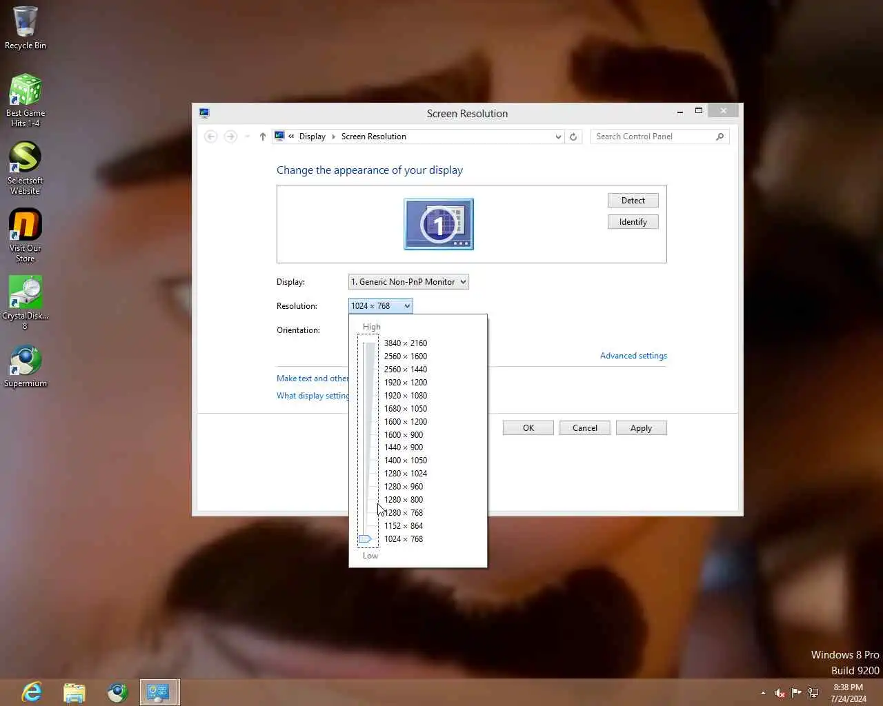Open What display settings link

[x=312, y=396]
